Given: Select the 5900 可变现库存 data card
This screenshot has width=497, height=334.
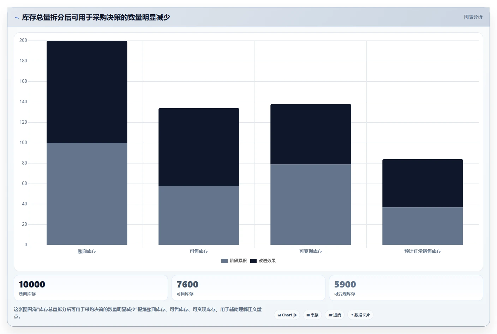Looking at the screenshot, I should [406, 288].
